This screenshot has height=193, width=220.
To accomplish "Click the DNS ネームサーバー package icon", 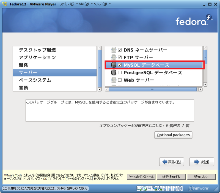I will (x=114, y=50).
